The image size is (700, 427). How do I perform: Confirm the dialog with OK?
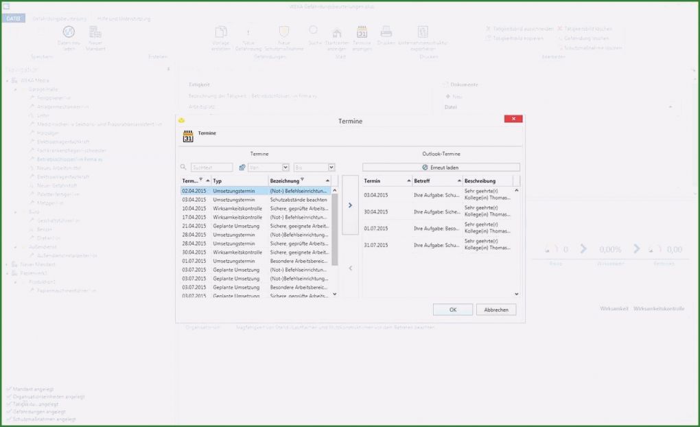[452, 310]
